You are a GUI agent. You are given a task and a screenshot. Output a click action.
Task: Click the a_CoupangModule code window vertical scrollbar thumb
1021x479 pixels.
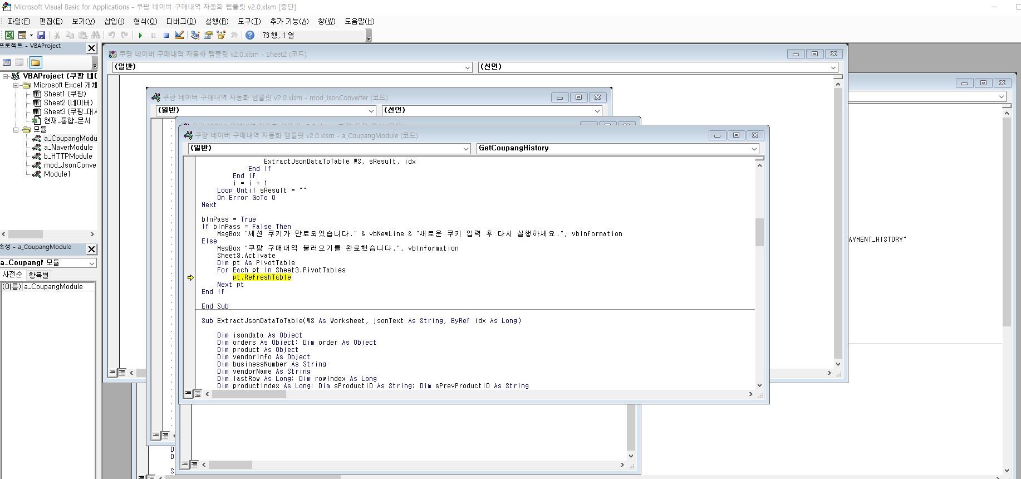pos(759,232)
